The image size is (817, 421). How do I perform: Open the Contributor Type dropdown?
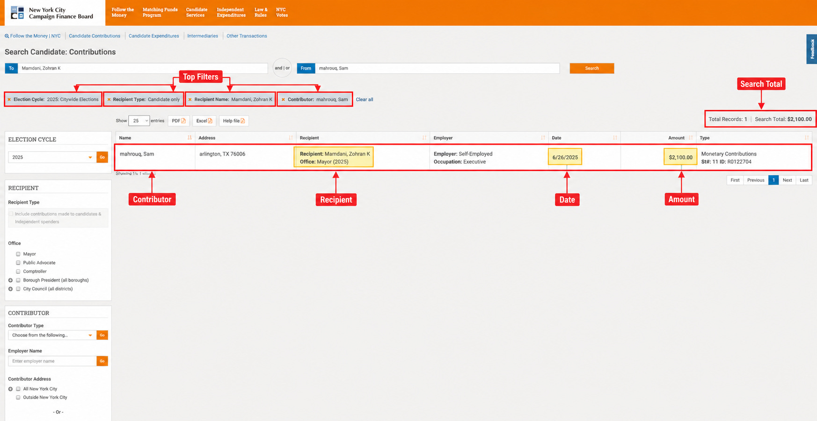pyautogui.click(x=52, y=335)
